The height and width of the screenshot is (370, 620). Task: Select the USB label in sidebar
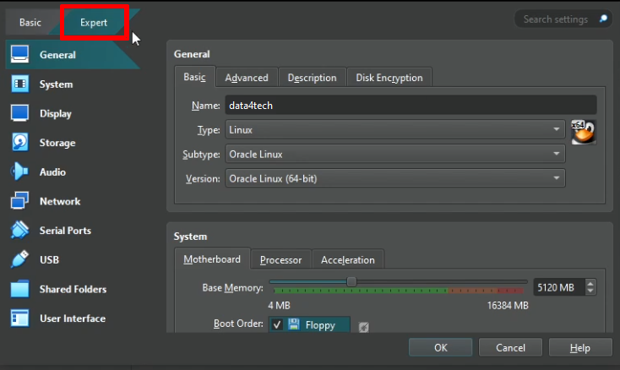pyautogui.click(x=50, y=259)
